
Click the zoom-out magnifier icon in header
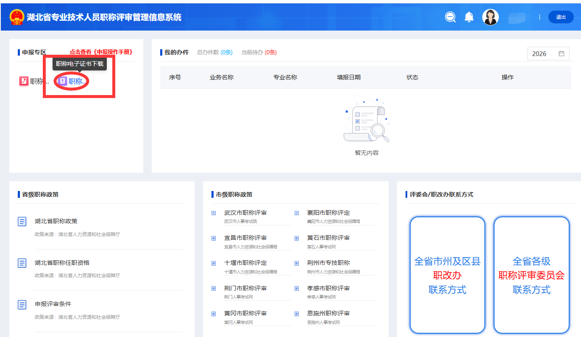(450, 17)
